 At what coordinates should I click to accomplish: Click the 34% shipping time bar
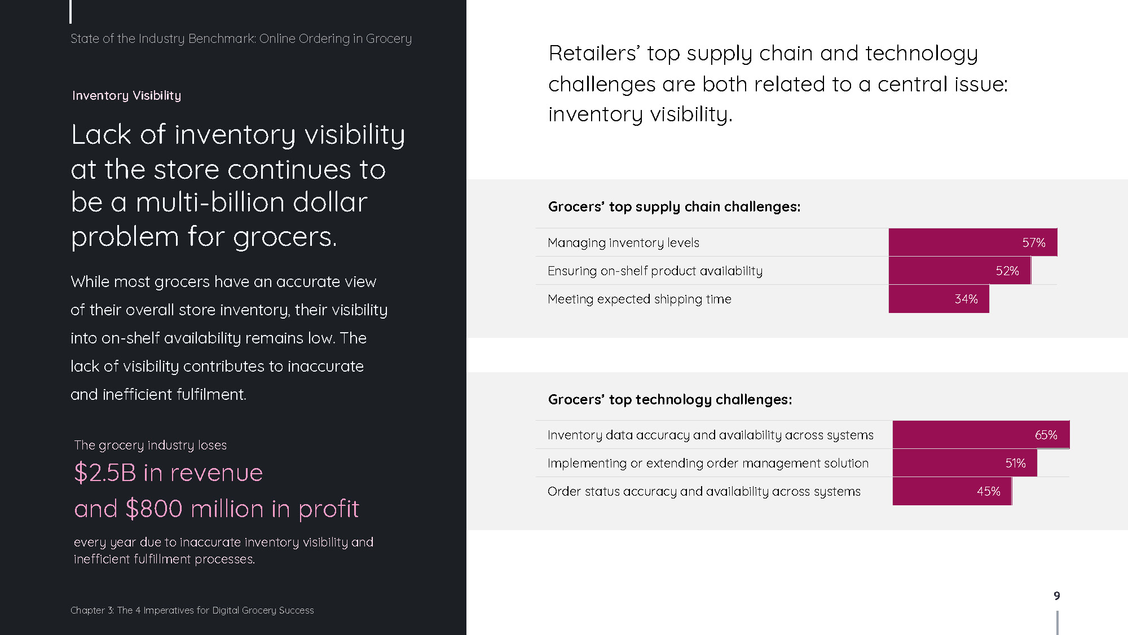pos(939,299)
